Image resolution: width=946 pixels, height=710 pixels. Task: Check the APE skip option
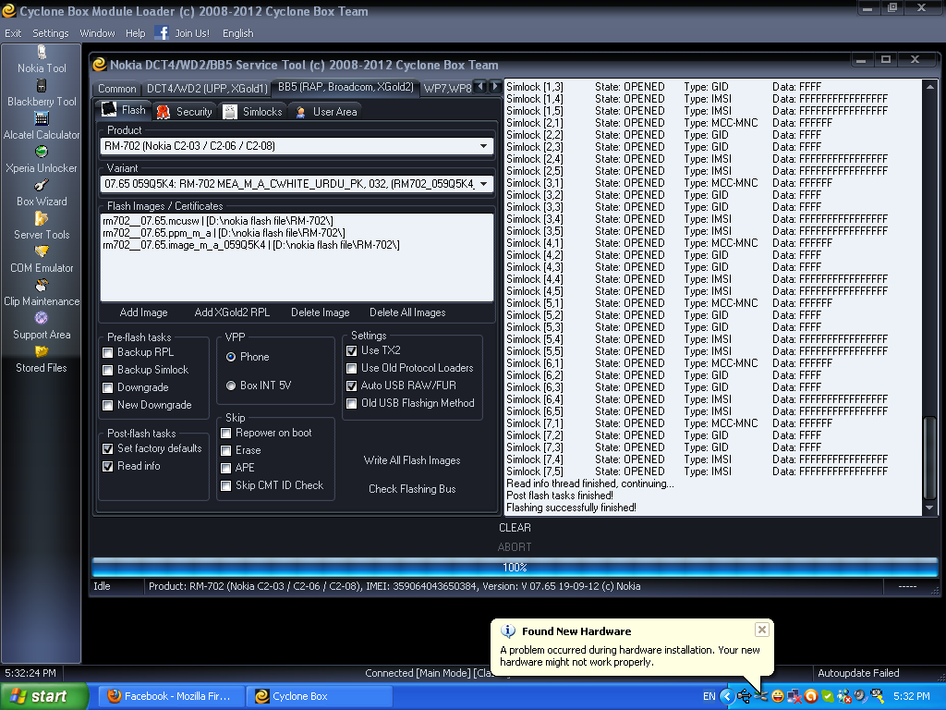pyautogui.click(x=225, y=468)
